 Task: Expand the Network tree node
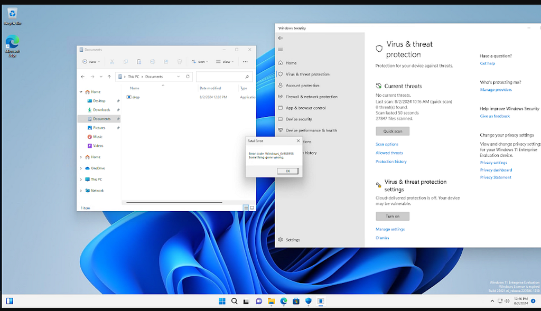pyautogui.click(x=81, y=191)
